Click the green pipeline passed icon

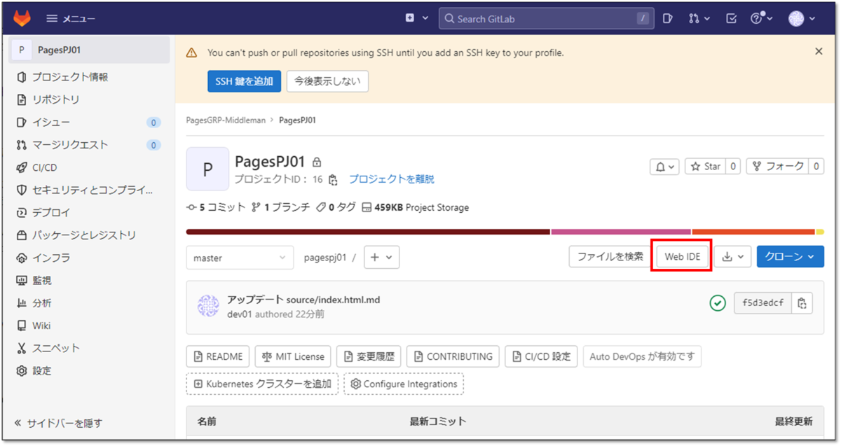(x=718, y=303)
